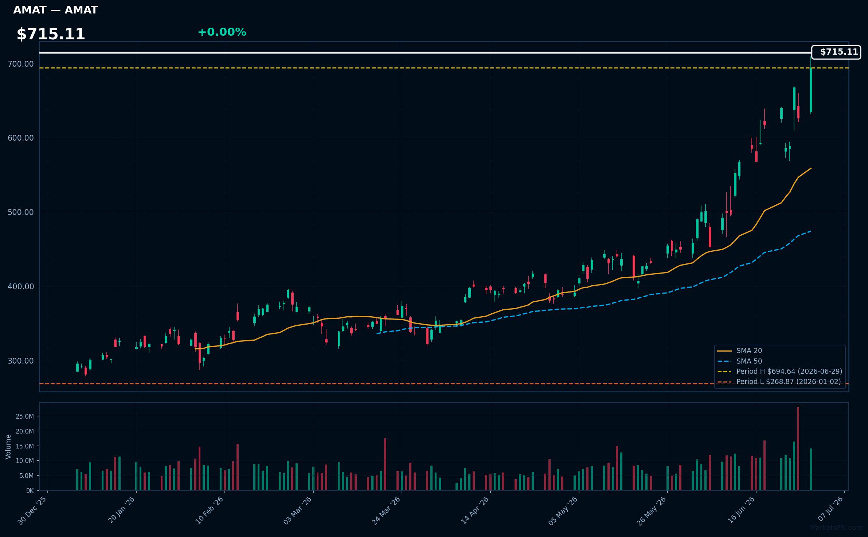This screenshot has width=868, height=537.
Task: Click the 5.0M volume axis label
Action: point(27,476)
